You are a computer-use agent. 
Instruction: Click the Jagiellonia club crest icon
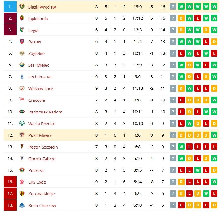(x=22, y=18)
